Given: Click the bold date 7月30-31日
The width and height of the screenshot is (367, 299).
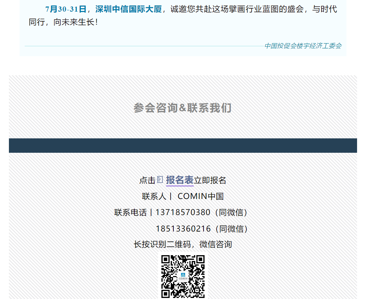Looking at the screenshot, I should [66, 9].
